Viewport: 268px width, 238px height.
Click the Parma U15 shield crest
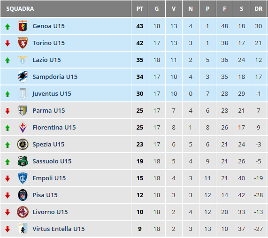pos(23,110)
